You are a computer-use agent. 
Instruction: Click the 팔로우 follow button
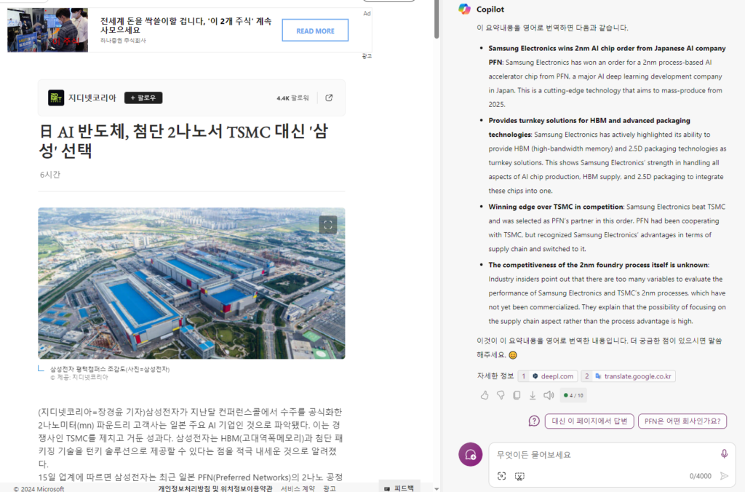[143, 98]
